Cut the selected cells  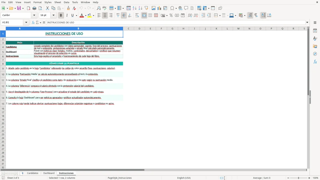click(47, 8)
